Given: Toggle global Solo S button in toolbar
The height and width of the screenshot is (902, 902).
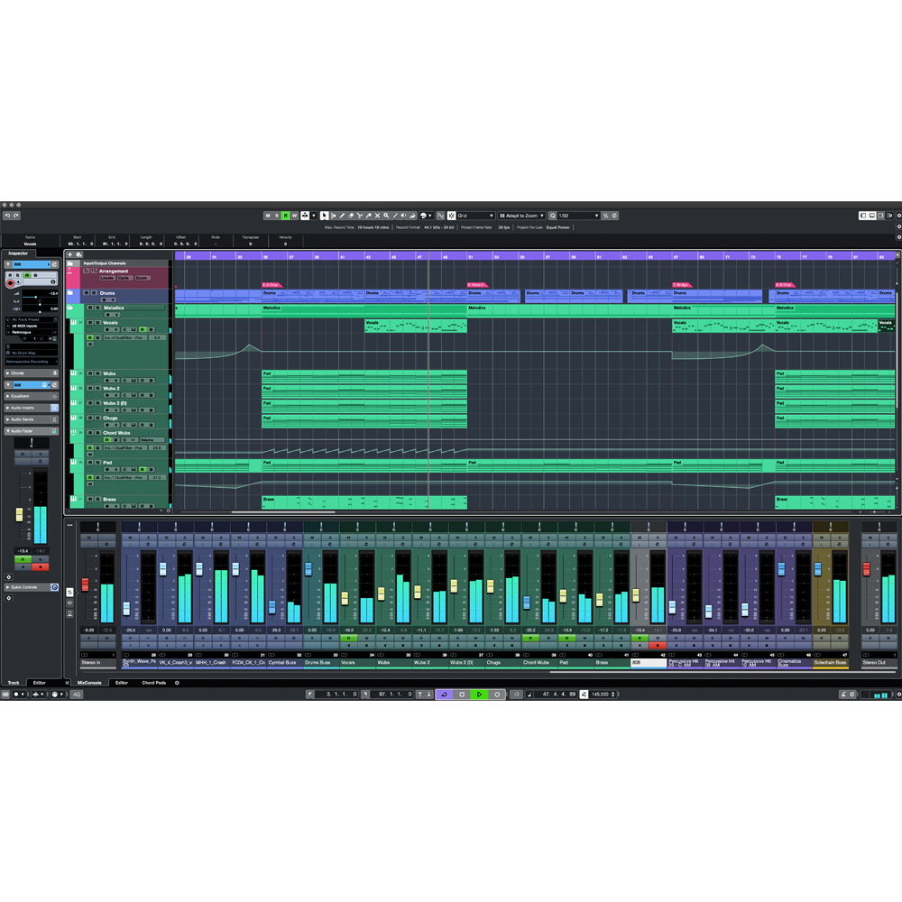Looking at the screenshot, I should click(277, 216).
